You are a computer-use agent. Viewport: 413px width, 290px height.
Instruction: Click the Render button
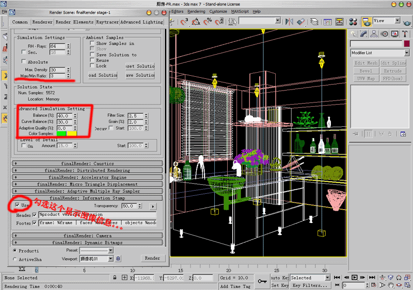pyautogui.click(x=152, y=258)
